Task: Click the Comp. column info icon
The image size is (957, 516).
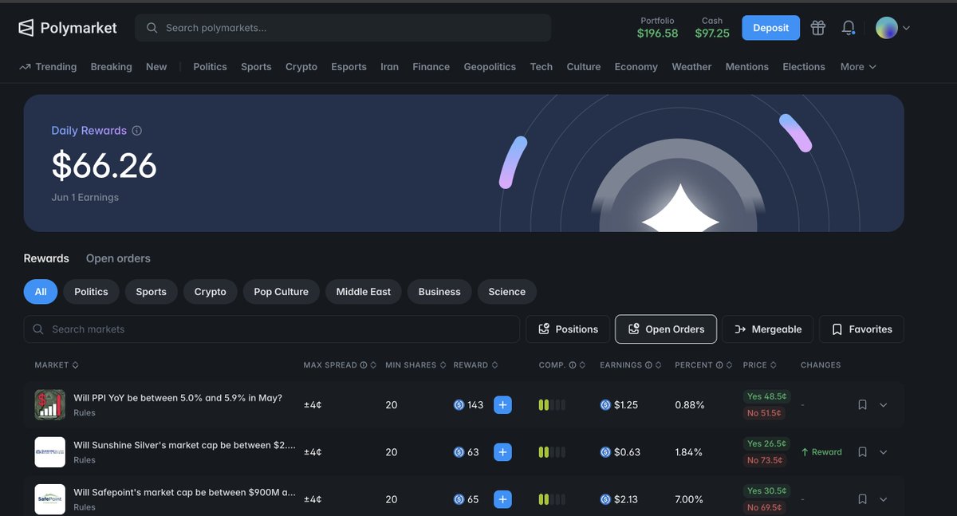Action: point(573,365)
